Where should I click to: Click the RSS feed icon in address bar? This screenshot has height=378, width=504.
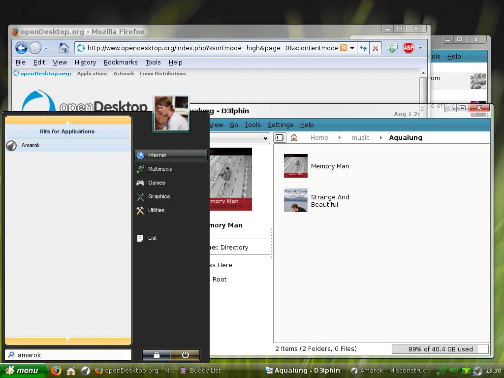pos(344,48)
